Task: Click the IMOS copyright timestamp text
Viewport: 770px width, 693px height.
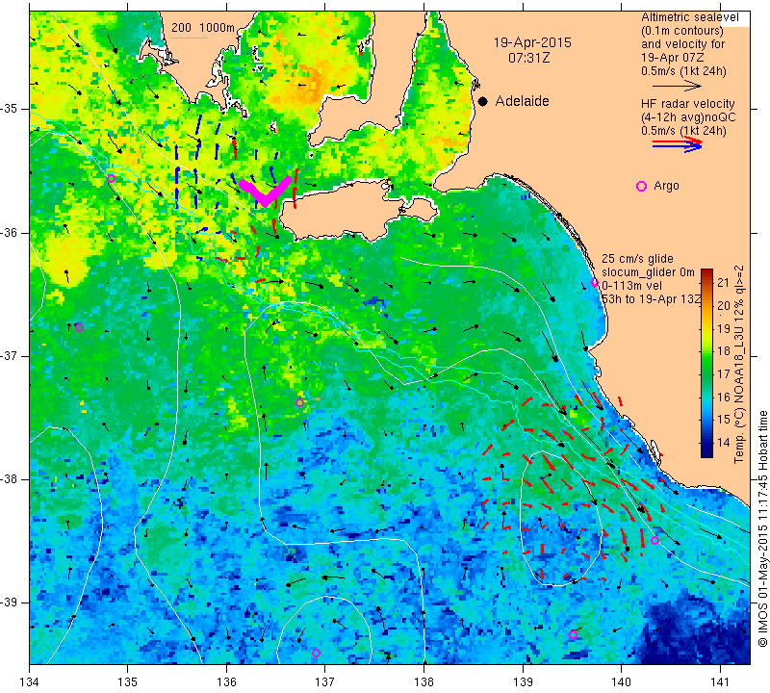Action: coord(762,528)
